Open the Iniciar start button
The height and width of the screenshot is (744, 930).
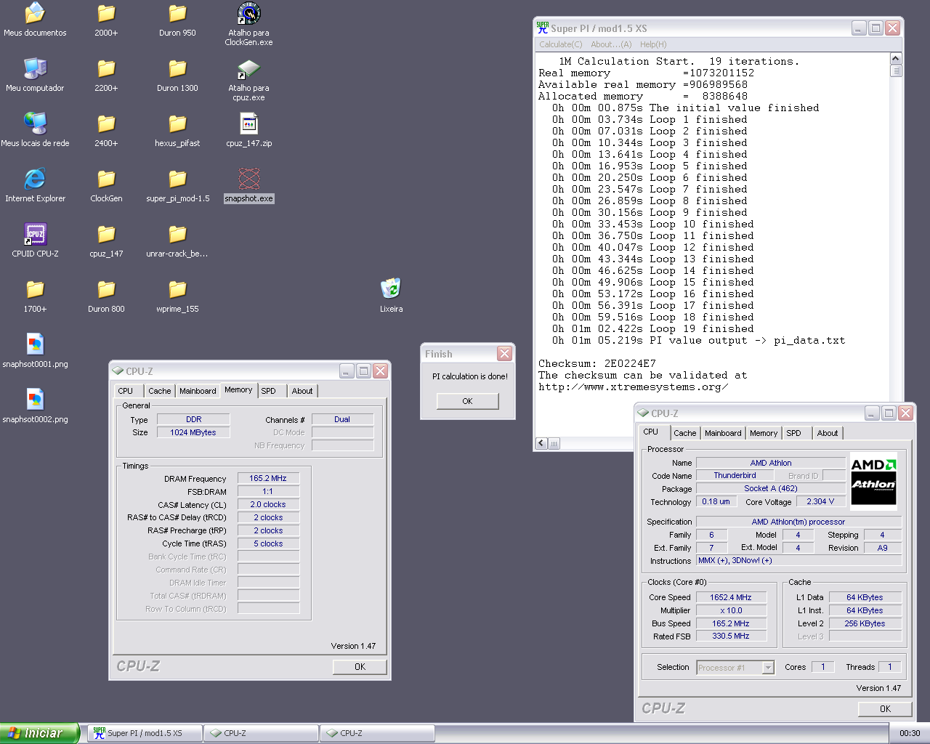[x=39, y=733]
